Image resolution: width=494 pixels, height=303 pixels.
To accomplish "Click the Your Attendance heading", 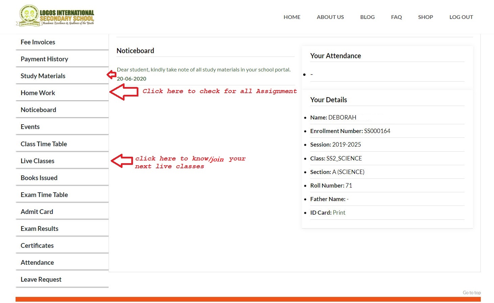I will pyautogui.click(x=336, y=56).
